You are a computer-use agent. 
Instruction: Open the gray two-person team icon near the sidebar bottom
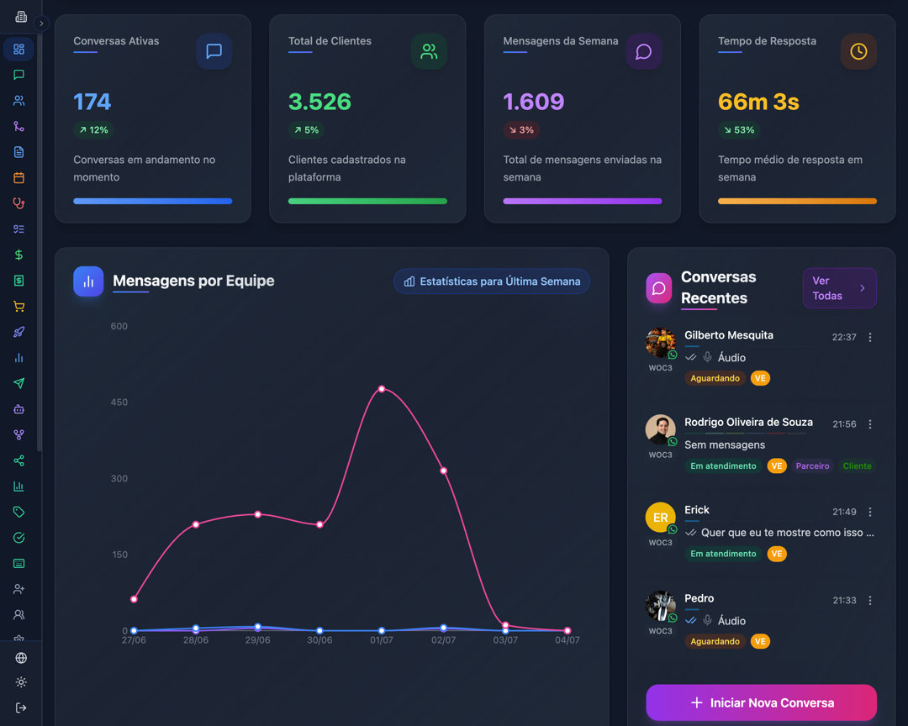pos(18,615)
